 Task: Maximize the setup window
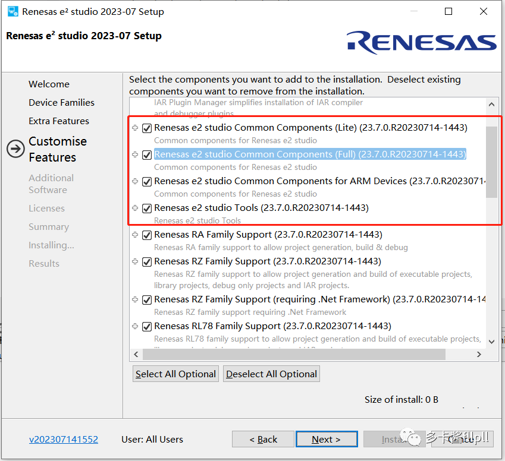coord(448,11)
